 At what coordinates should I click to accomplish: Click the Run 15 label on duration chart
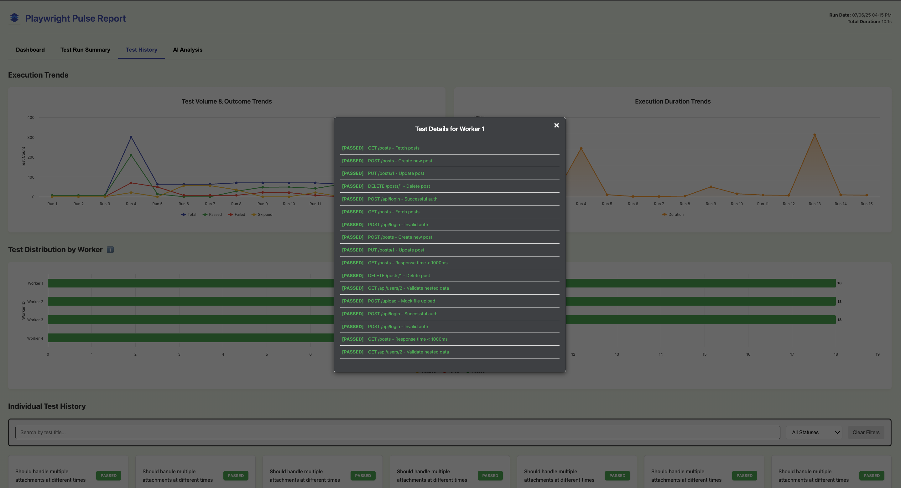click(x=866, y=204)
